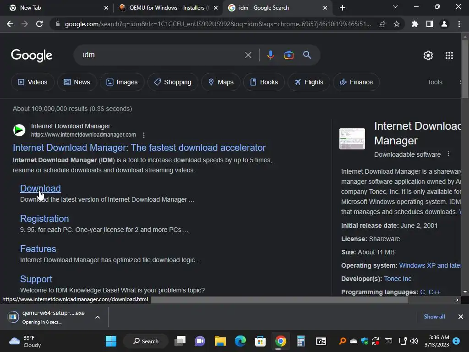Click the C++ programming language link
The width and height of the screenshot is (469, 352).
[x=434, y=292]
